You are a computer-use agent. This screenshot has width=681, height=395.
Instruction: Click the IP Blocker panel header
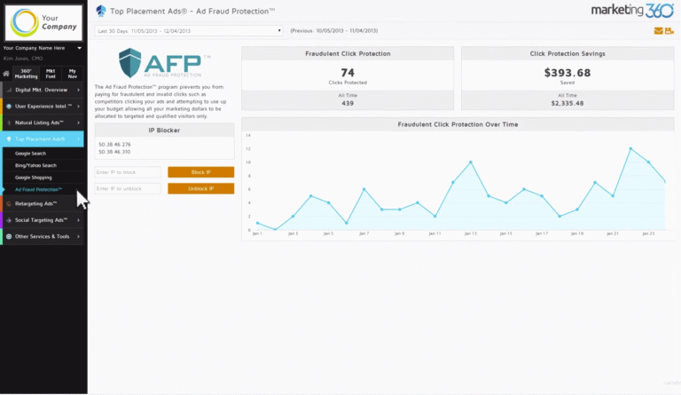click(164, 130)
